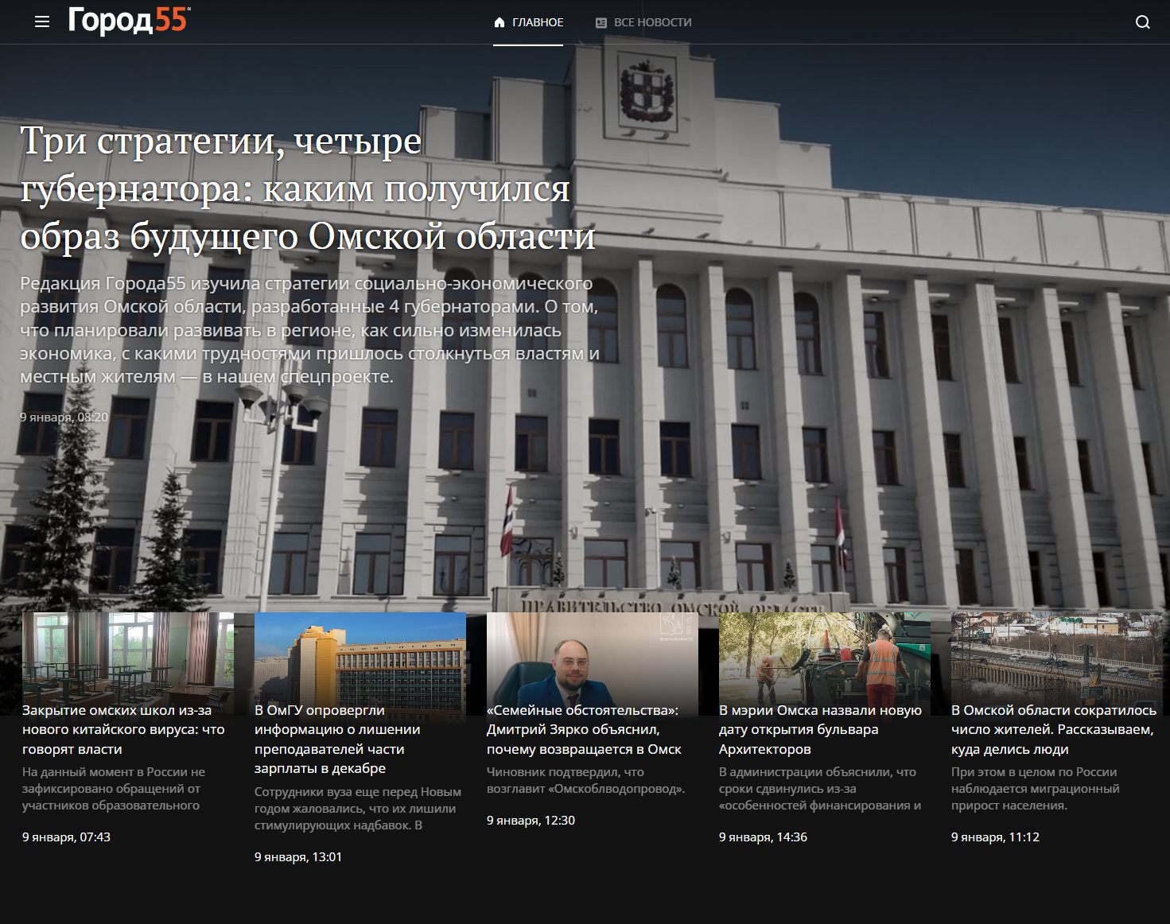Screen dimensions: 1170x924
Task: Open headline Три стратегии, четыре губернатора
Action: [308, 188]
